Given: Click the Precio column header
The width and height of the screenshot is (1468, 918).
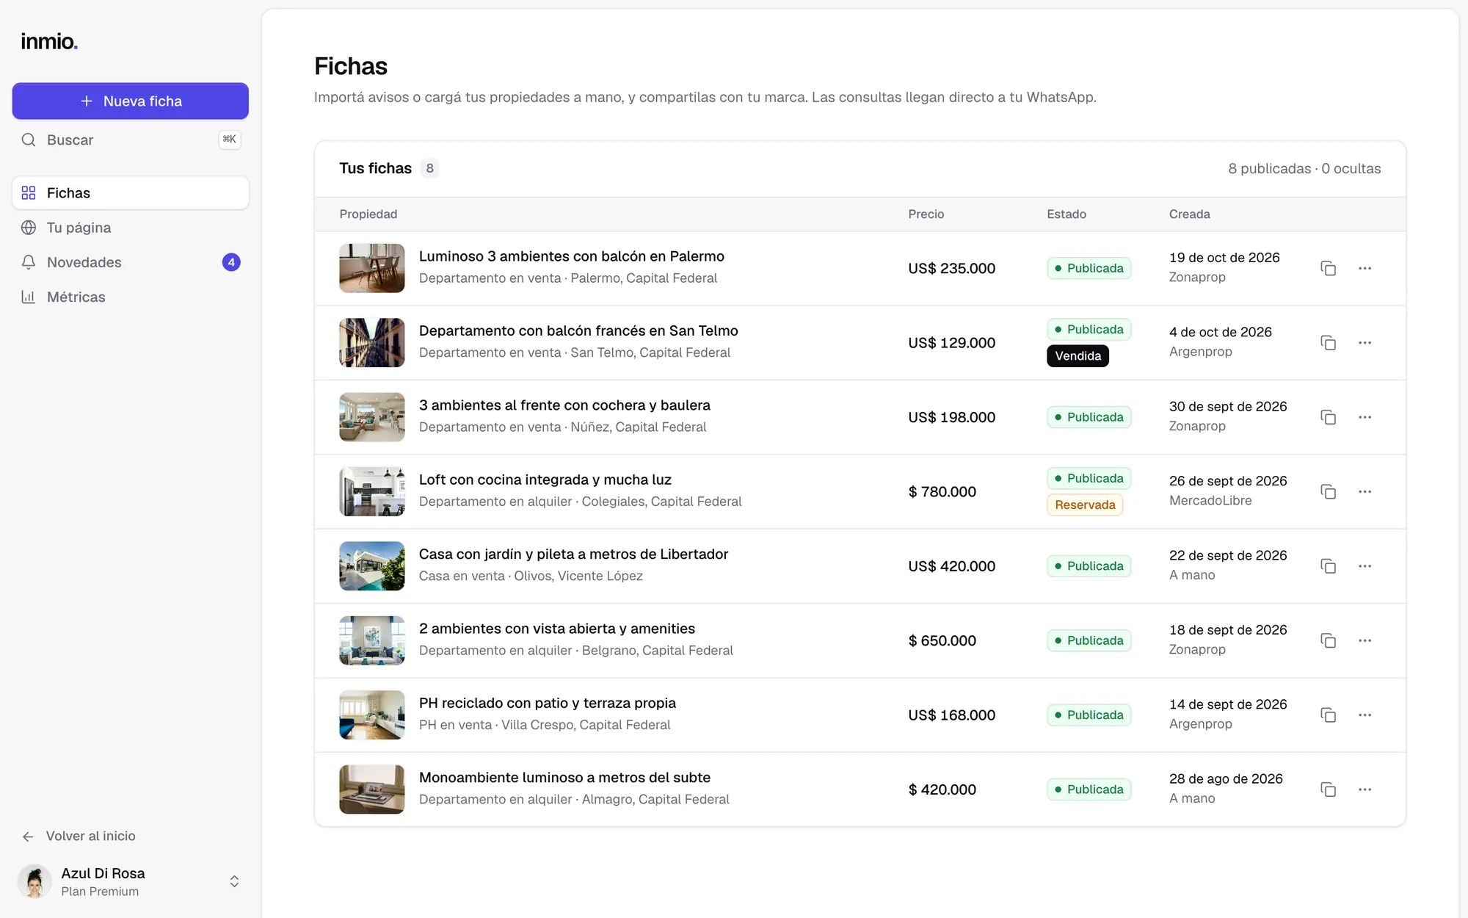Looking at the screenshot, I should (x=926, y=214).
